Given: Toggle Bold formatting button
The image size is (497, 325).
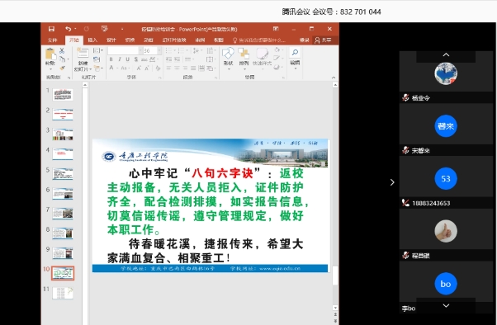Looking at the screenshot, I should [111, 59].
